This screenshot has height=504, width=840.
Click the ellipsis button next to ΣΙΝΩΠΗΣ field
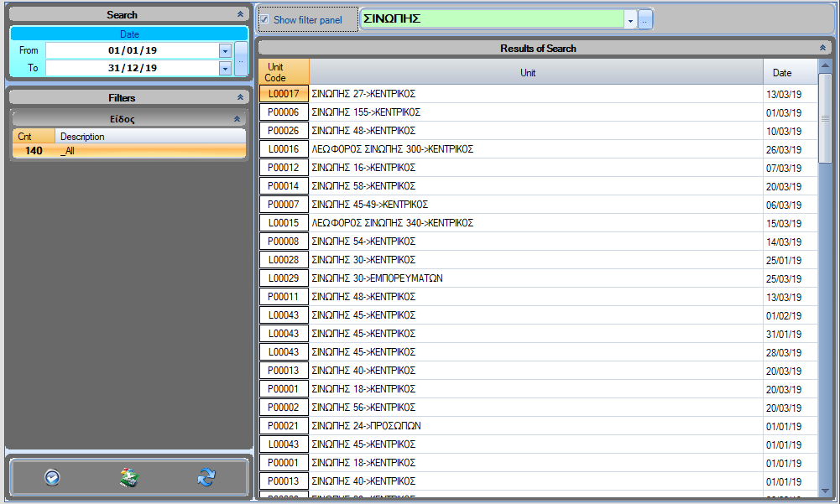(644, 19)
